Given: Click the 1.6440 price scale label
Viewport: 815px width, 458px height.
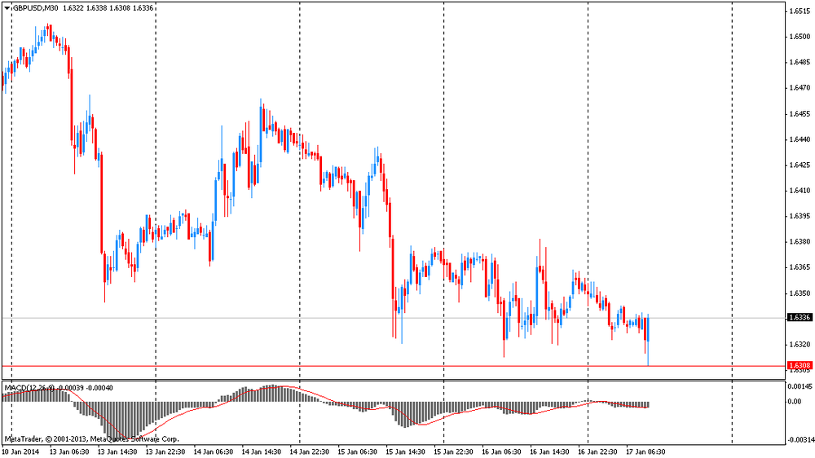Looking at the screenshot, I should coord(799,139).
